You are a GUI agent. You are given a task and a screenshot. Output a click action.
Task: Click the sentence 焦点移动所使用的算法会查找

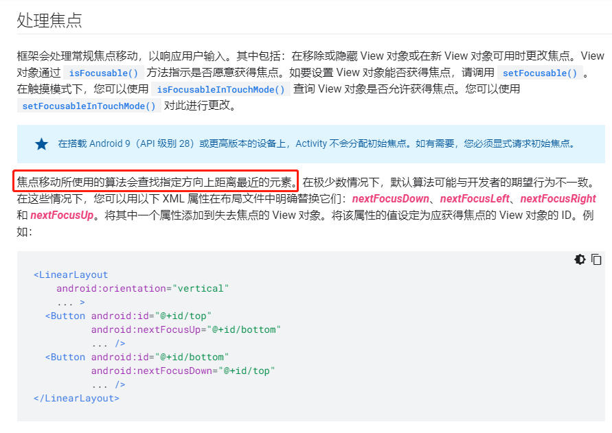(x=156, y=182)
